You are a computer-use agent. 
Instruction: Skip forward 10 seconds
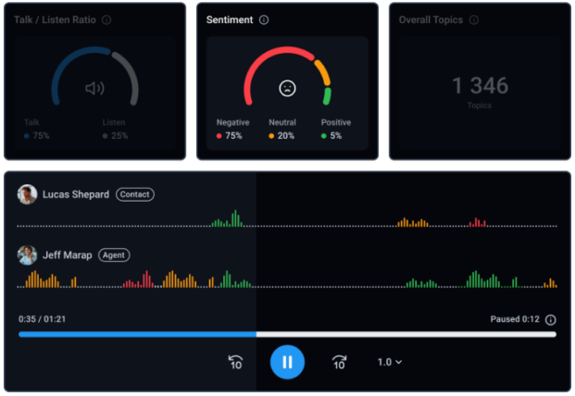[x=339, y=362]
